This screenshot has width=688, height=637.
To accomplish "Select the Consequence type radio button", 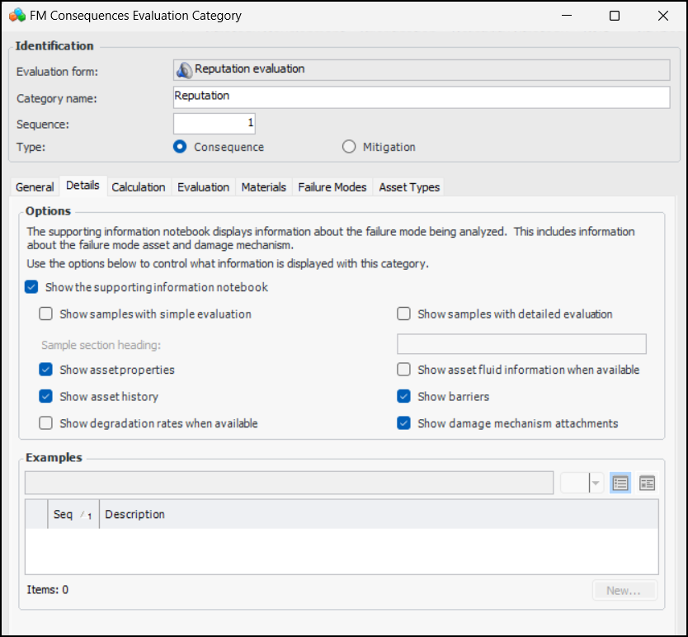I will (x=181, y=147).
